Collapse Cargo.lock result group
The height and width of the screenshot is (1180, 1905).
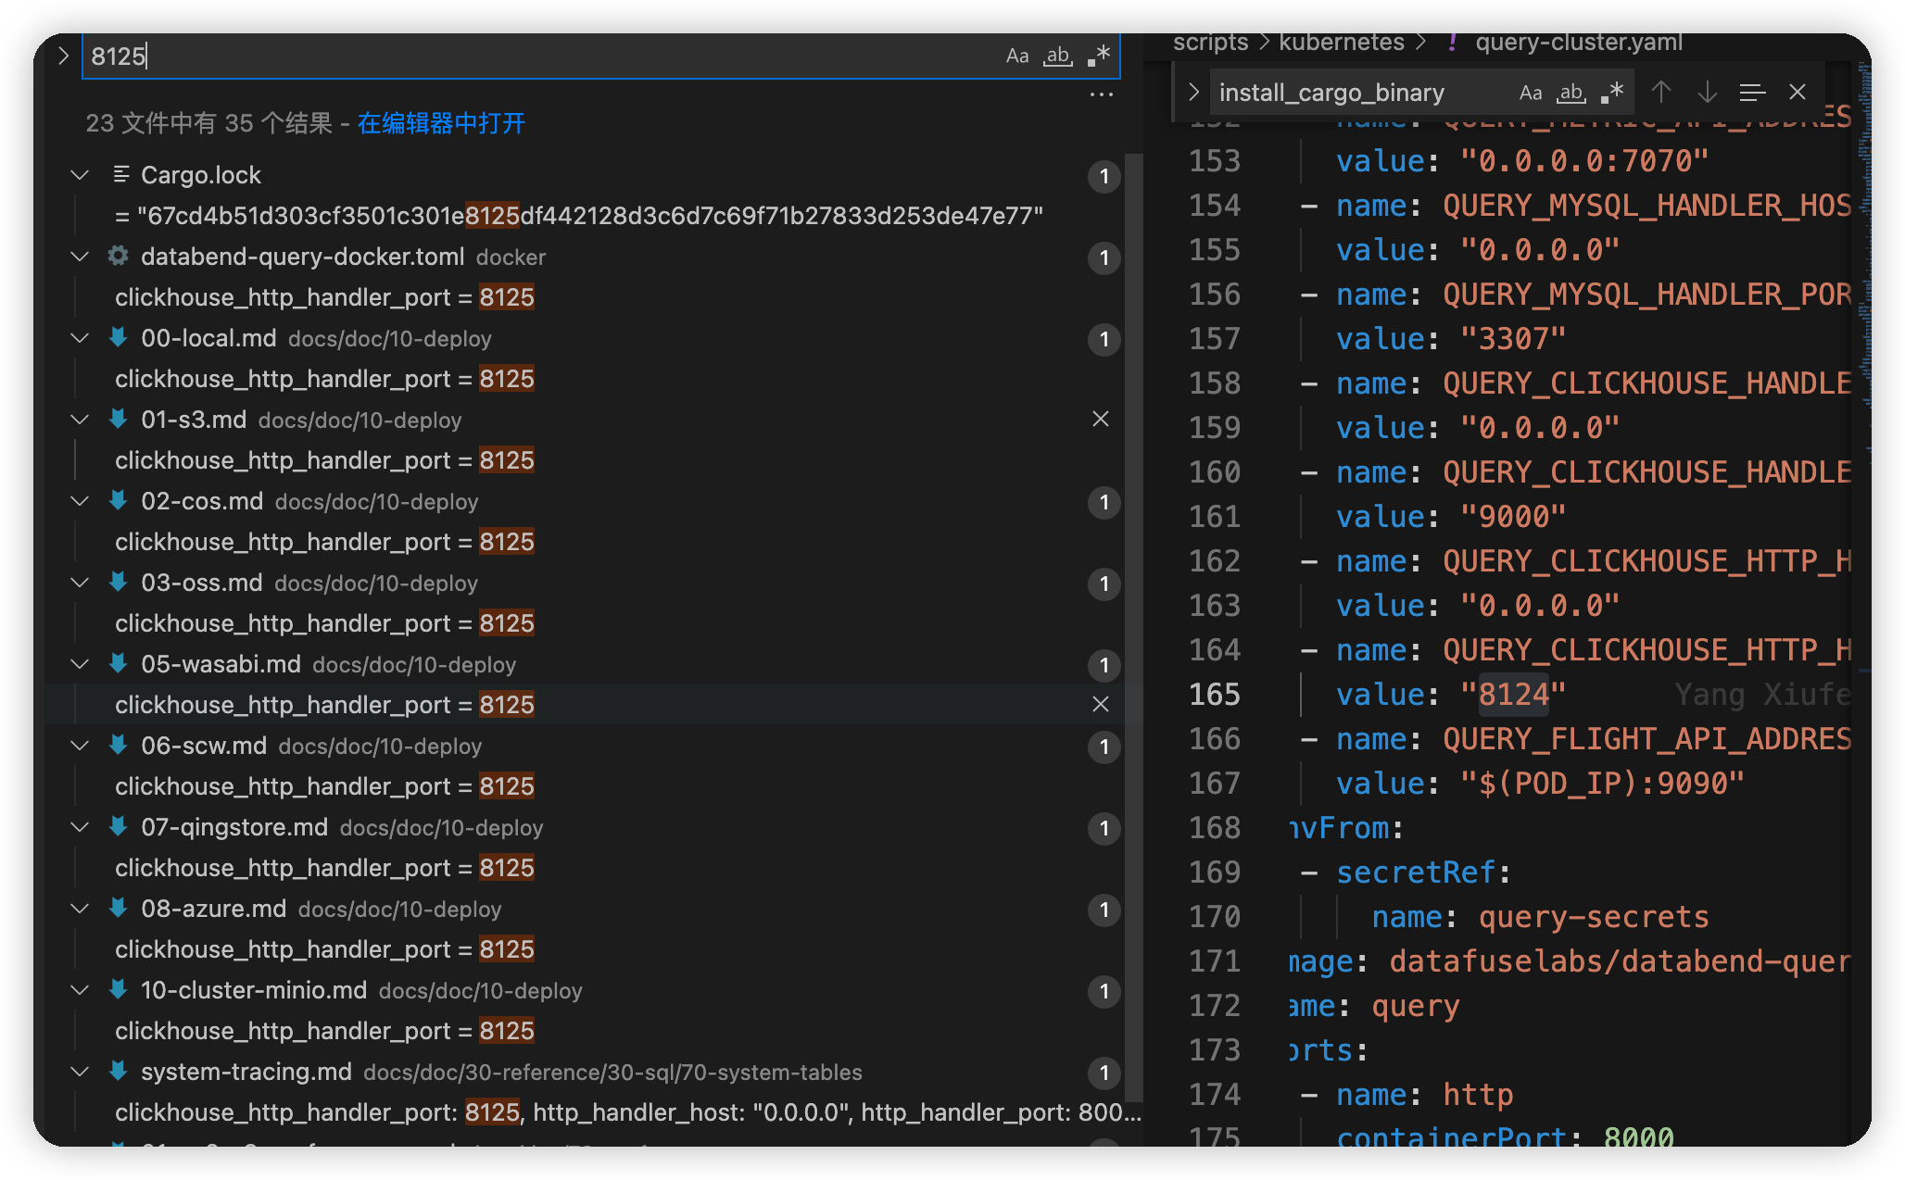[x=81, y=175]
